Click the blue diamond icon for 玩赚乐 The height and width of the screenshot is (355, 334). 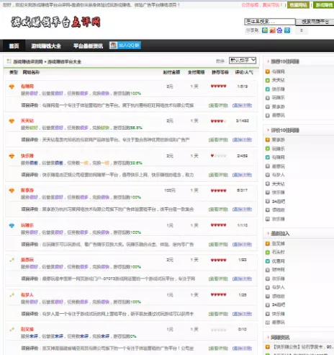[x=12, y=226]
